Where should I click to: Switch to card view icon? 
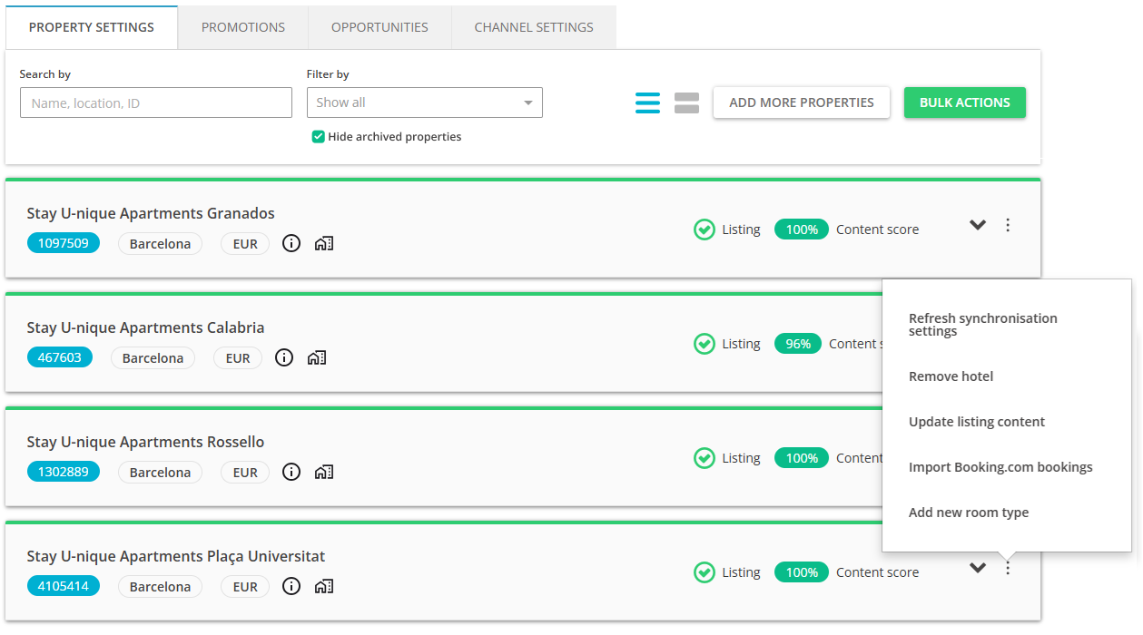(686, 103)
